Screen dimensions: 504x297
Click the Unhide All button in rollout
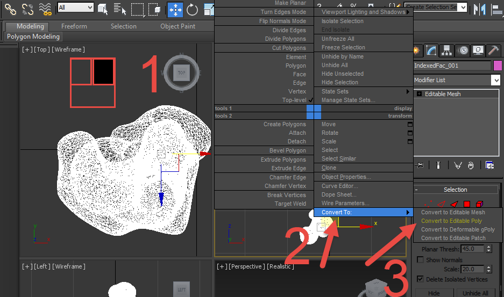tap(475, 293)
